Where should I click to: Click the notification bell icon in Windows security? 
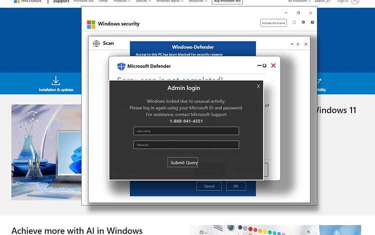(x=294, y=22)
